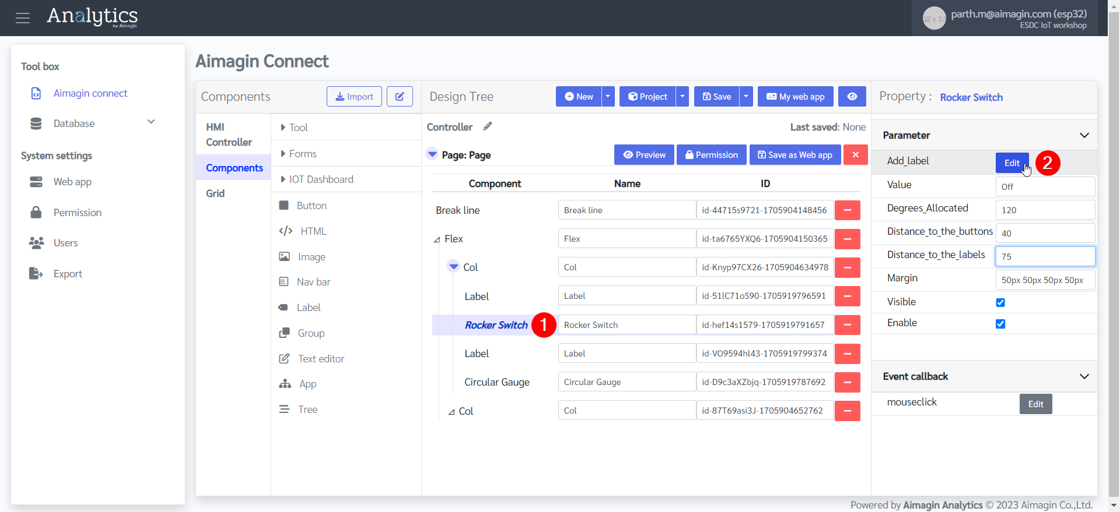This screenshot has height=512, width=1120.
Task: Open the New button dropdown arrow
Action: [x=608, y=97]
